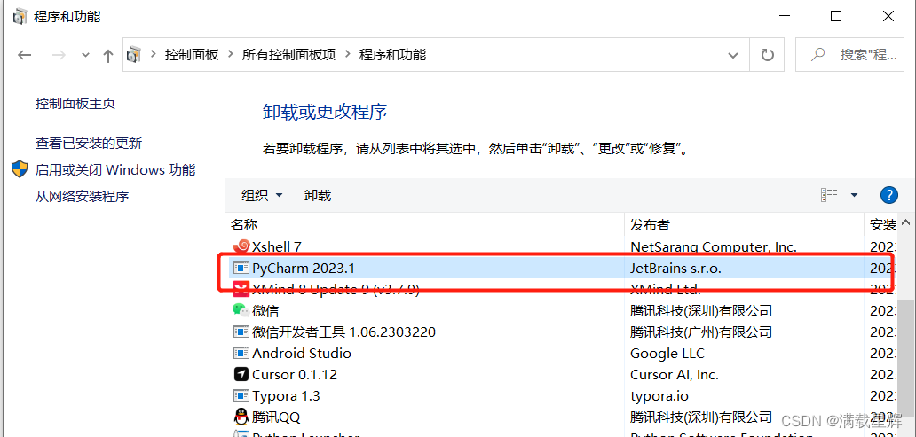Click typora.io publisher cell
Image resolution: width=916 pixels, height=437 pixels.
click(x=659, y=395)
